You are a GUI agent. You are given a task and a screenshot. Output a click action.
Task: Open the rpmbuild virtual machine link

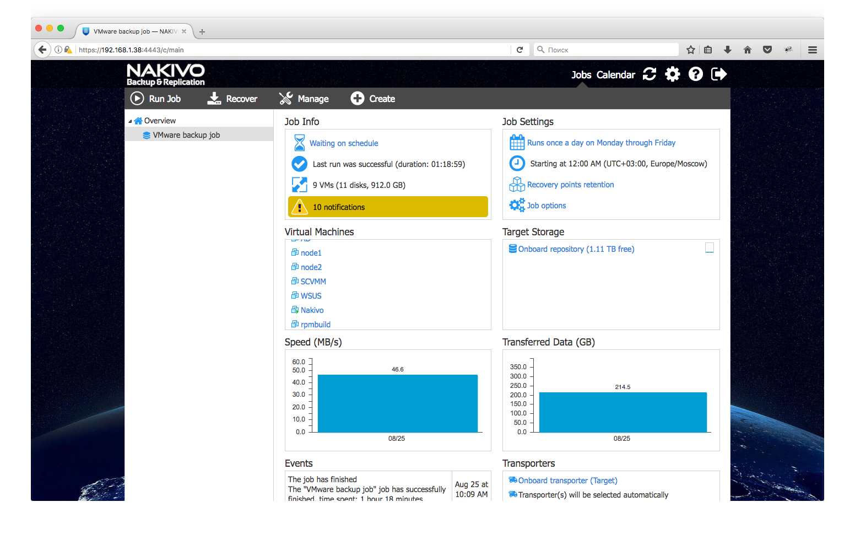click(x=316, y=325)
